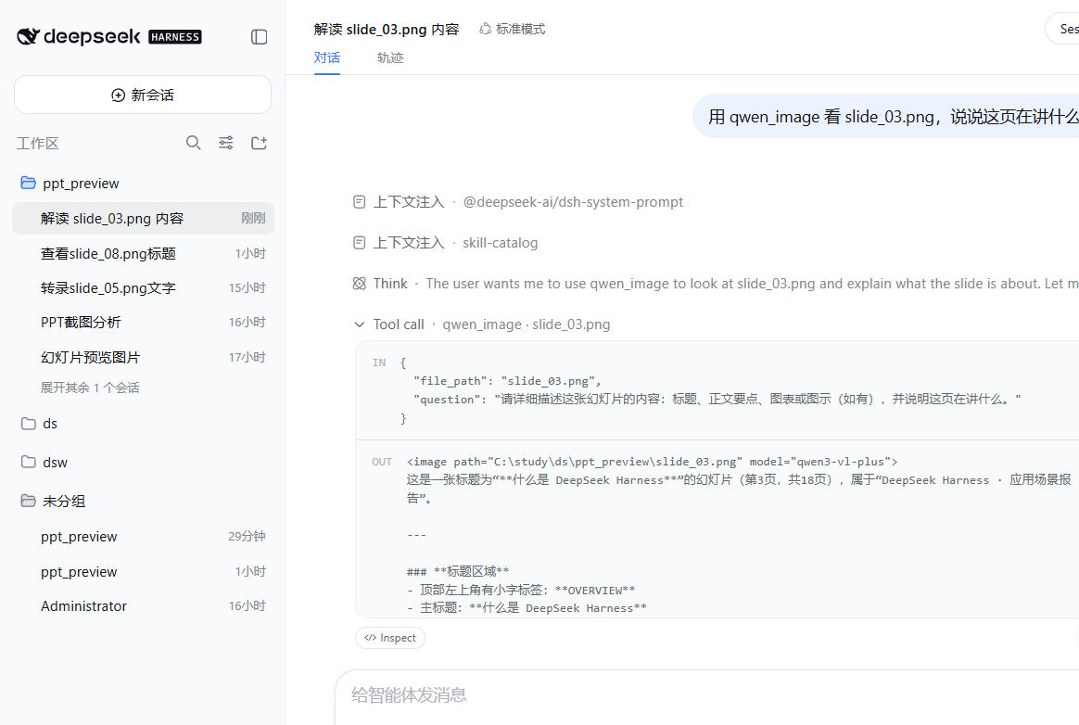Switch to the 对话 tab
Screen dimensions: 1079x725
[x=327, y=57]
